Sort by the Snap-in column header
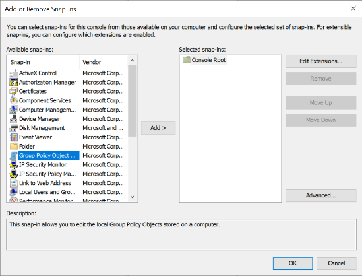This screenshot has height=276, width=362. [x=44, y=62]
